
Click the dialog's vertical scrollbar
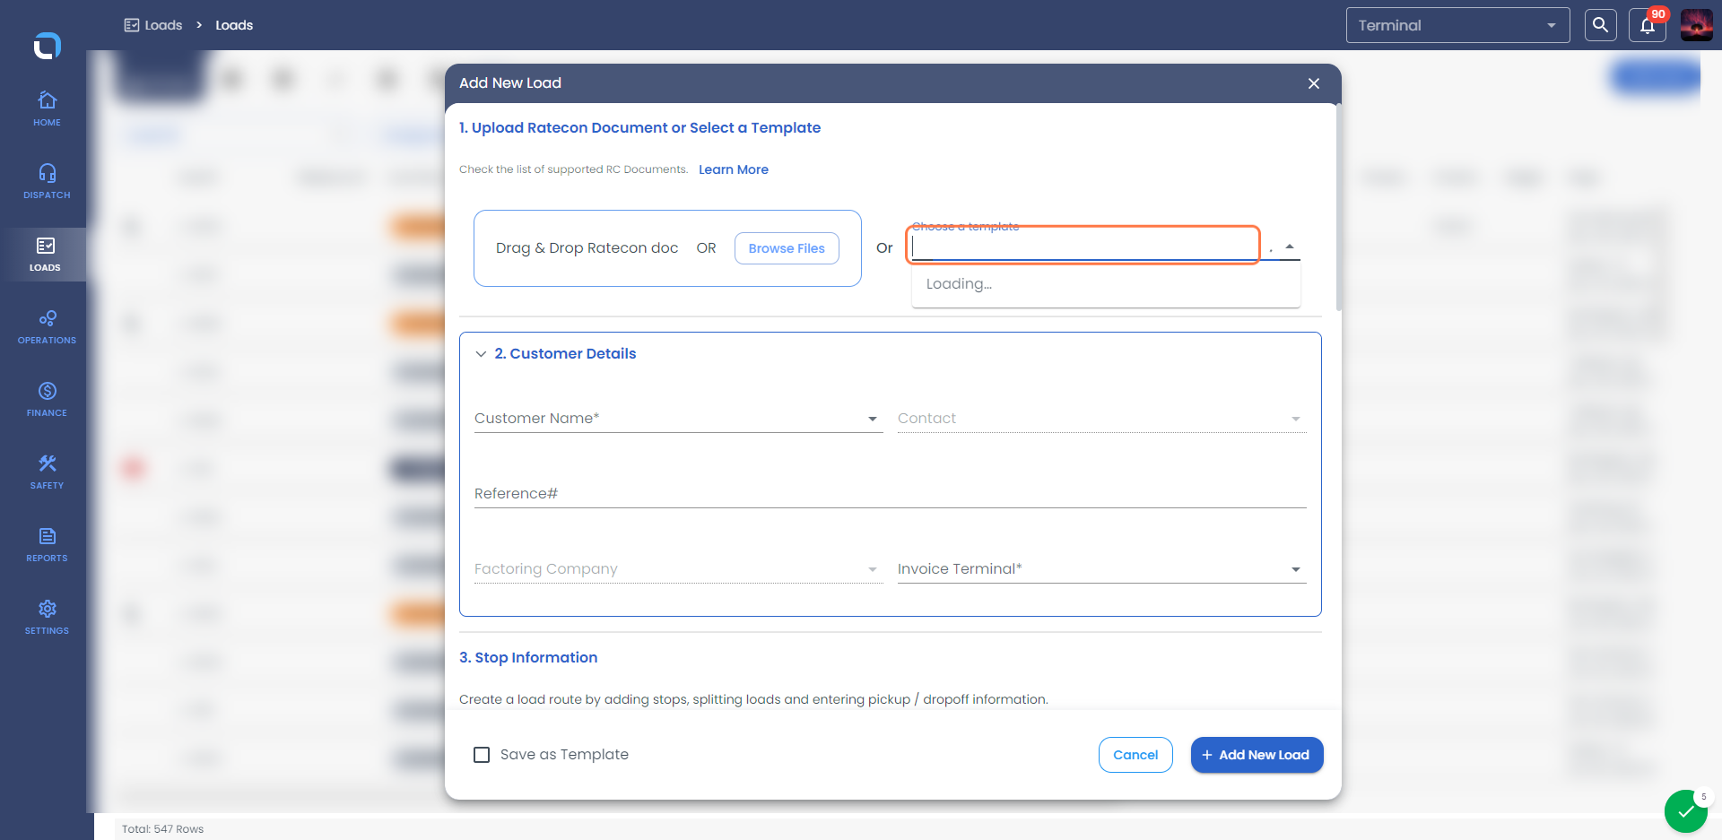coord(1338,208)
